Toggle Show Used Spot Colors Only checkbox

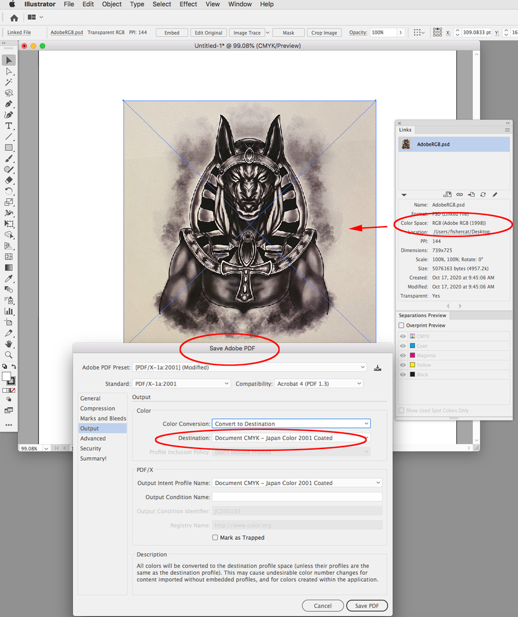401,411
